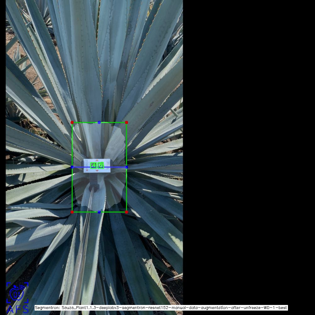Click the top-right red corner handle

pos(126,122)
